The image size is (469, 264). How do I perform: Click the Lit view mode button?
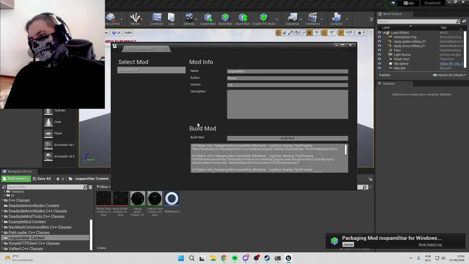(x=116, y=33)
